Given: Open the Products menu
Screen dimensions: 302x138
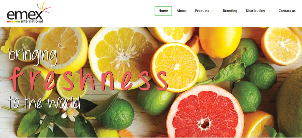Looking at the screenshot, I should pos(202,11).
